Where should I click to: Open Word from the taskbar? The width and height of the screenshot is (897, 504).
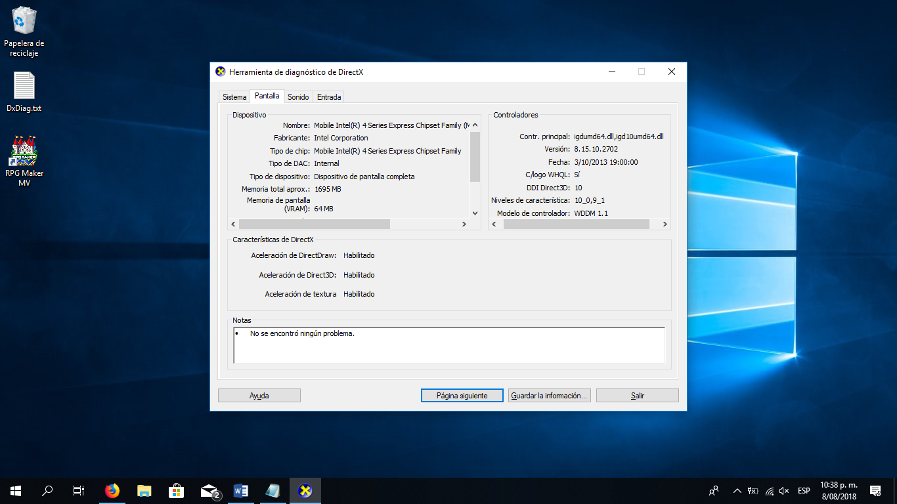(x=240, y=490)
